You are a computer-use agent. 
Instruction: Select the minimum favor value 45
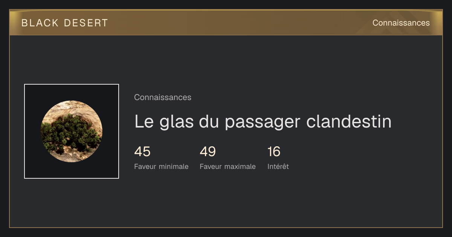[142, 152]
